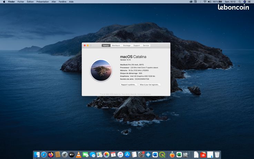Open VLC media player cone icon
This screenshot has width=254, height=159.
(x=79, y=155)
